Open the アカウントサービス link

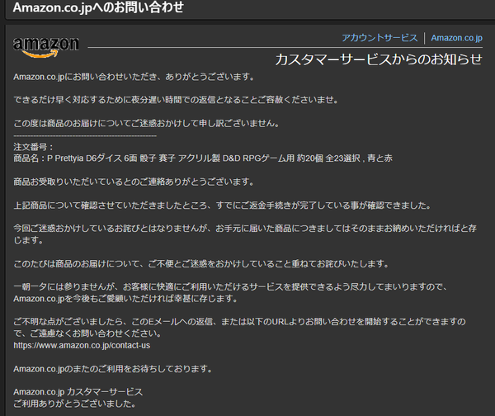379,38
